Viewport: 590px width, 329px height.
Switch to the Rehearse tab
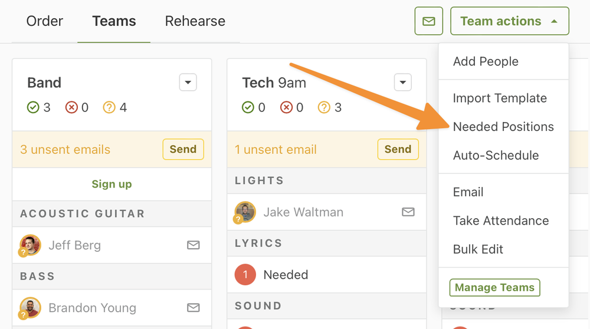195,21
